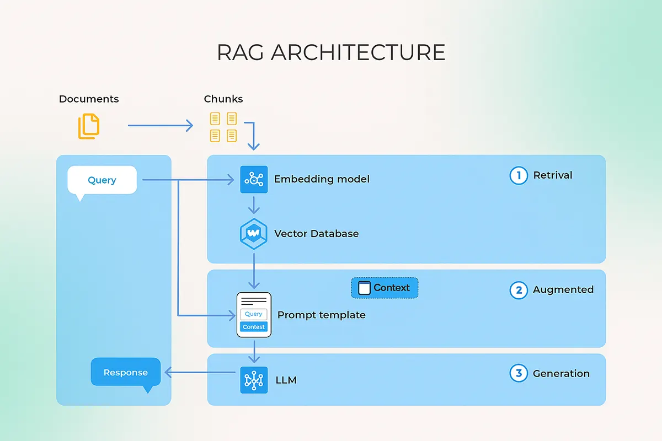Open the LLM network icon

click(254, 380)
